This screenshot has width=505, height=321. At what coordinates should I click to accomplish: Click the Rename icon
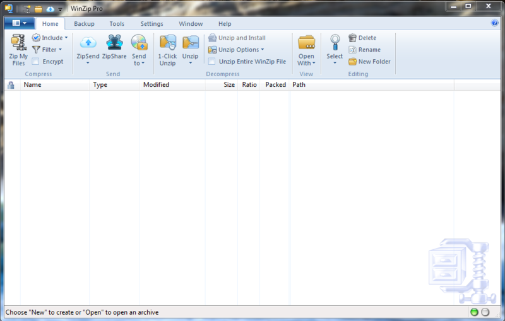tap(352, 50)
